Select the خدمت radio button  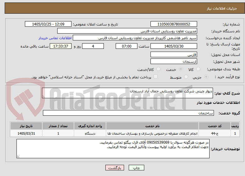tap(181, 69)
